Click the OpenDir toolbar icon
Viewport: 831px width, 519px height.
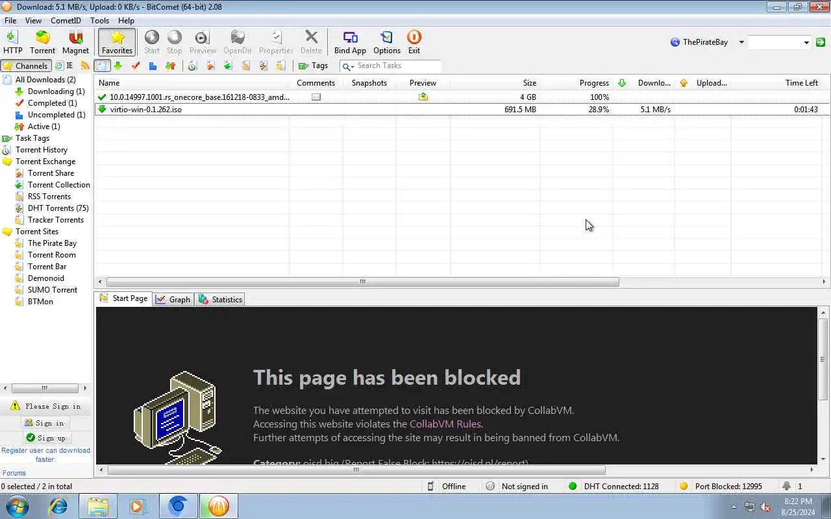tap(238, 42)
